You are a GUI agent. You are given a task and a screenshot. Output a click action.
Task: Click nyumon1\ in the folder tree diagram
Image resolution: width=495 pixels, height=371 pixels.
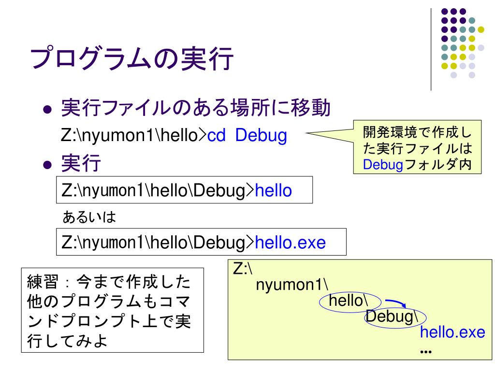click(x=292, y=285)
